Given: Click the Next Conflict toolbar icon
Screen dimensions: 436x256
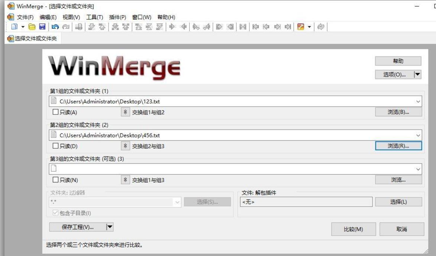Looking at the screenshot, I should [x=115, y=27].
